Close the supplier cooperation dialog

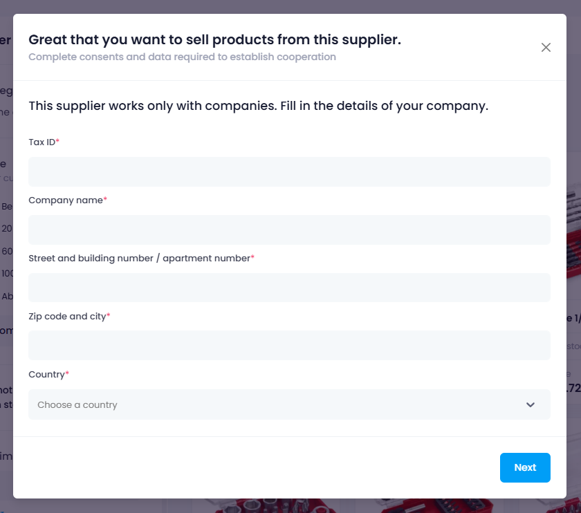pos(546,48)
